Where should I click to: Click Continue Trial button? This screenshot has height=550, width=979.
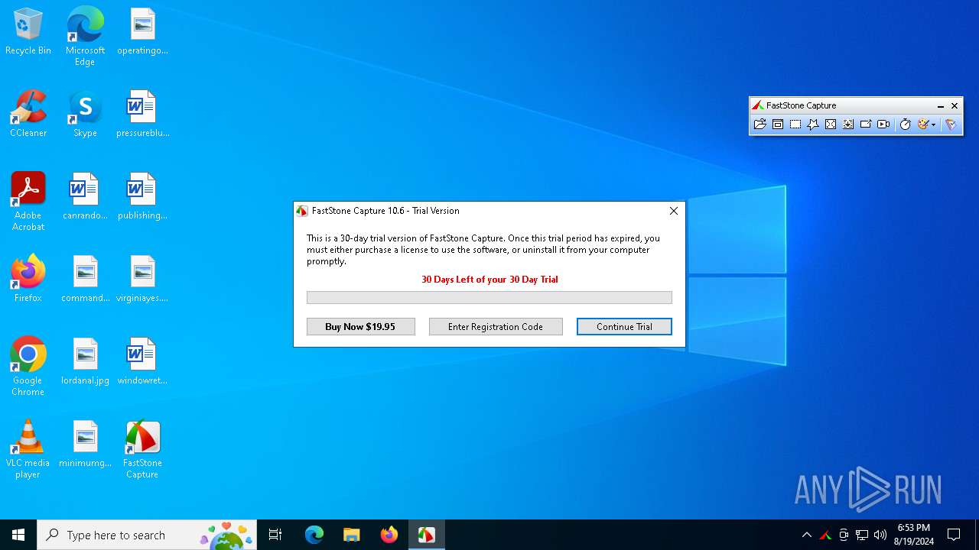click(x=624, y=327)
